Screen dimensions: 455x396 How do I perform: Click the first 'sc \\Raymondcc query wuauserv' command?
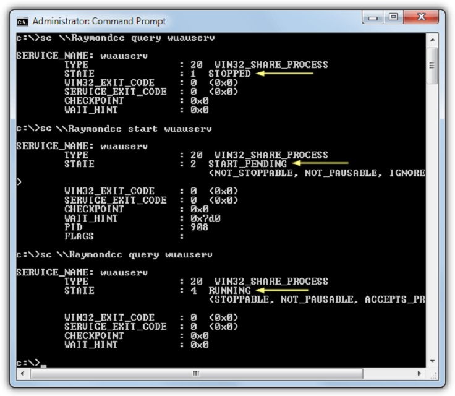coord(127,38)
